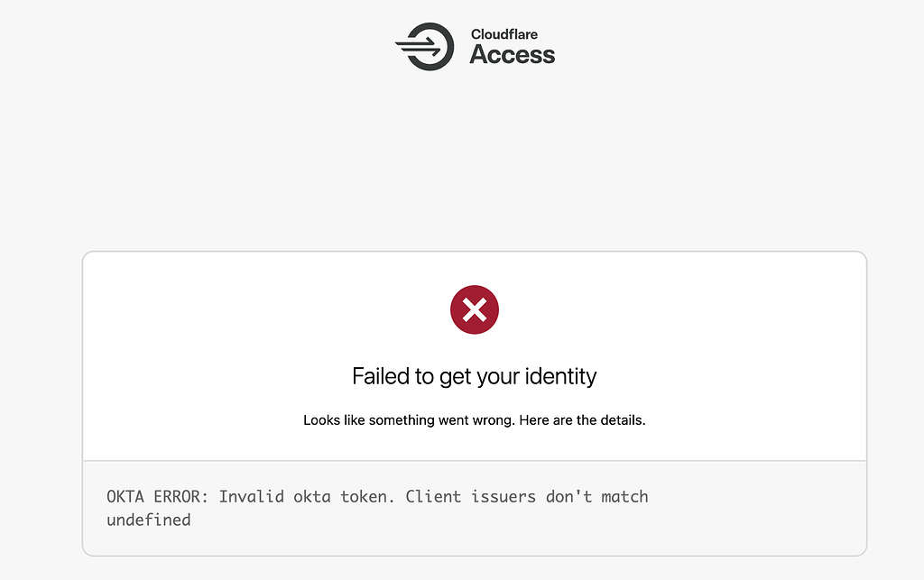Click "Client issuers don't match" phrase

point(527,496)
